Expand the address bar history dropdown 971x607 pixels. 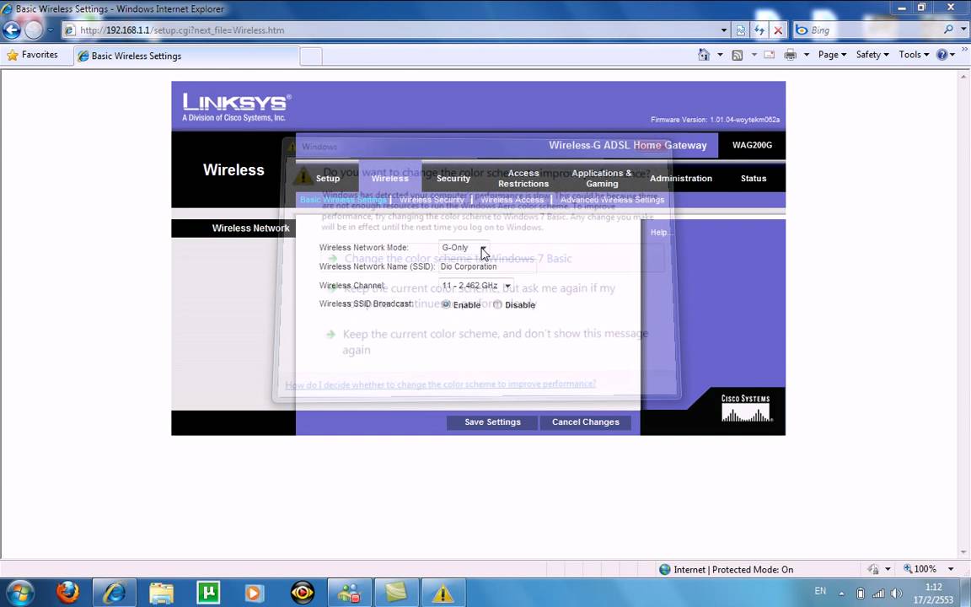pyautogui.click(x=724, y=30)
